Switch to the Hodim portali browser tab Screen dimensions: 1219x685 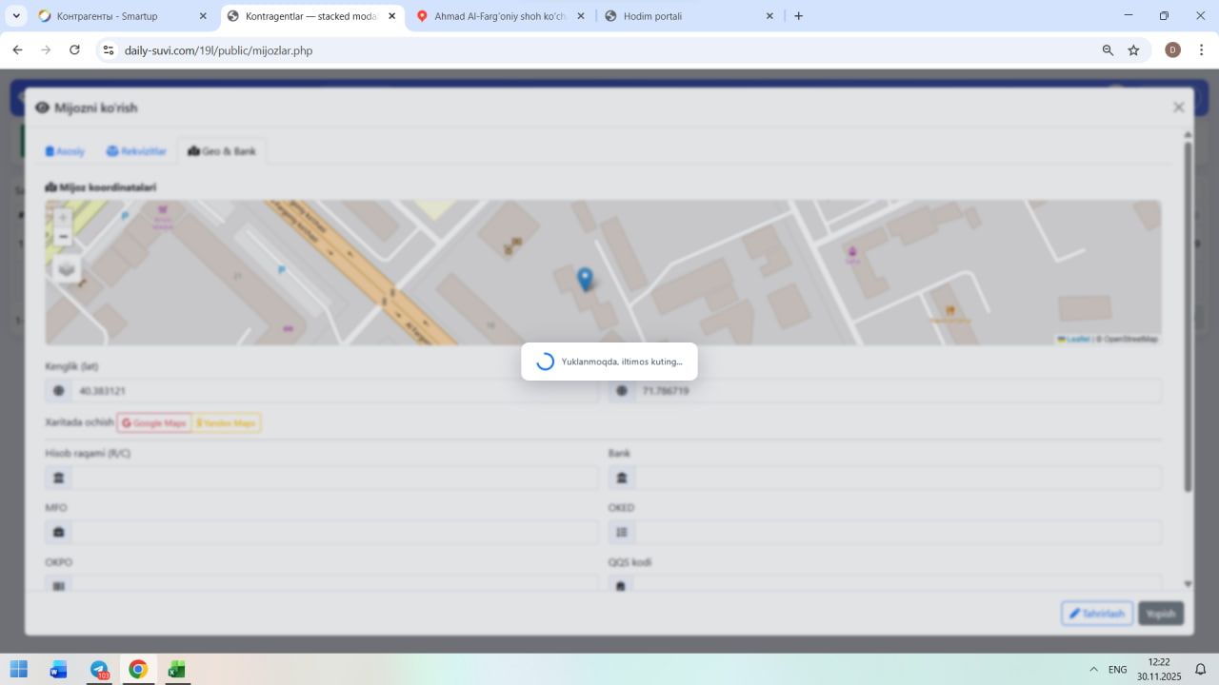[689, 16]
